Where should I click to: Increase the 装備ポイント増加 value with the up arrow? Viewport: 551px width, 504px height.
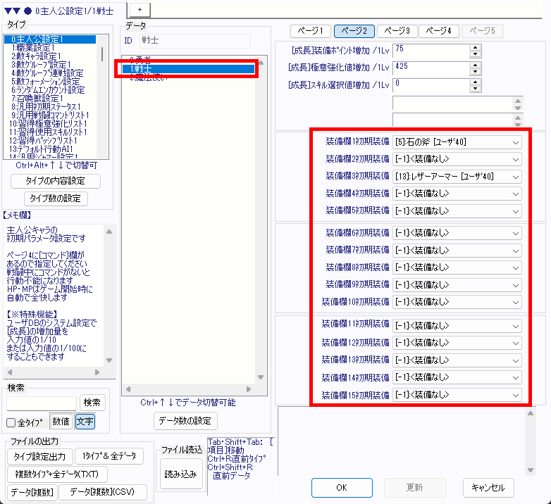(475, 47)
